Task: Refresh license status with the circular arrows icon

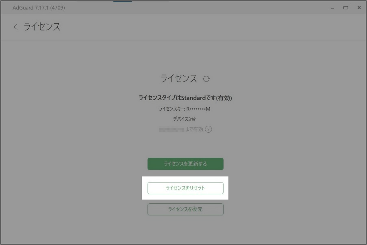Action: (x=206, y=79)
